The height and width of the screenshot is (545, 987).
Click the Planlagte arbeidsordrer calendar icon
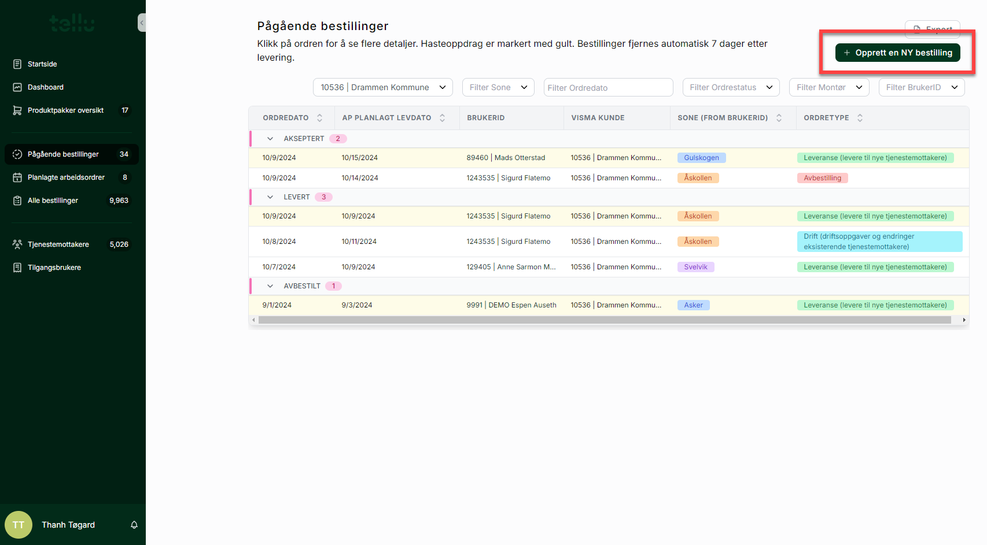pyautogui.click(x=17, y=177)
